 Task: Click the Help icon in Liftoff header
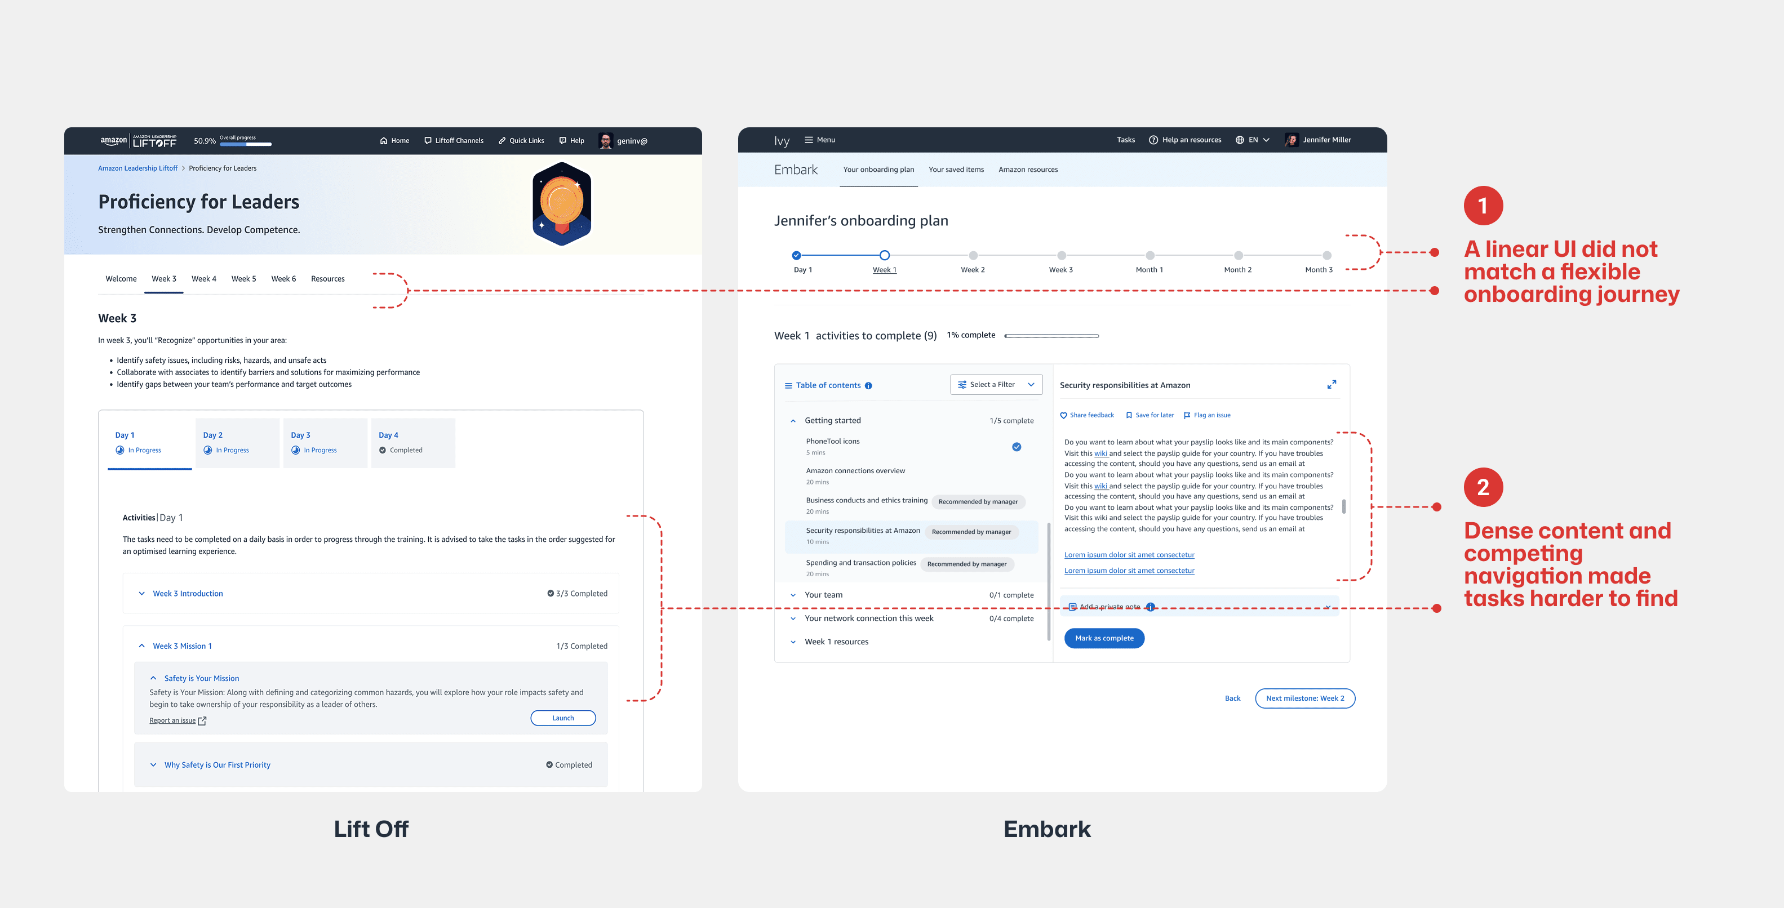click(562, 140)
